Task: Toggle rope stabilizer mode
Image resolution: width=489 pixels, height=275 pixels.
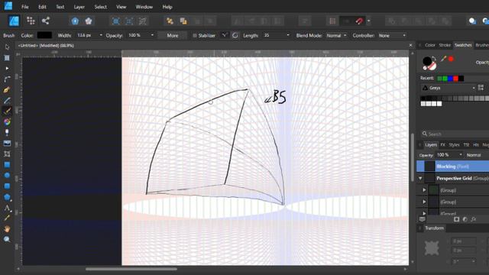Action: pyautogui.click(x=224, y=35)
